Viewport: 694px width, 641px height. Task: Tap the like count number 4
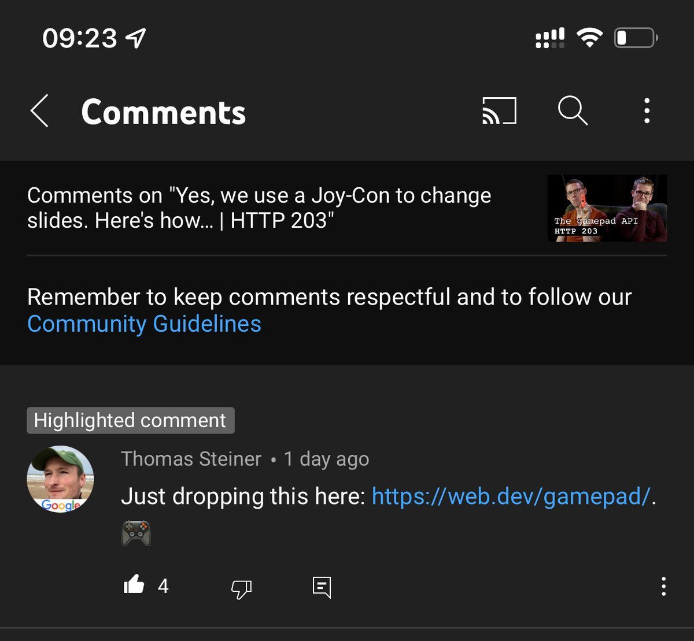(163, 586)
